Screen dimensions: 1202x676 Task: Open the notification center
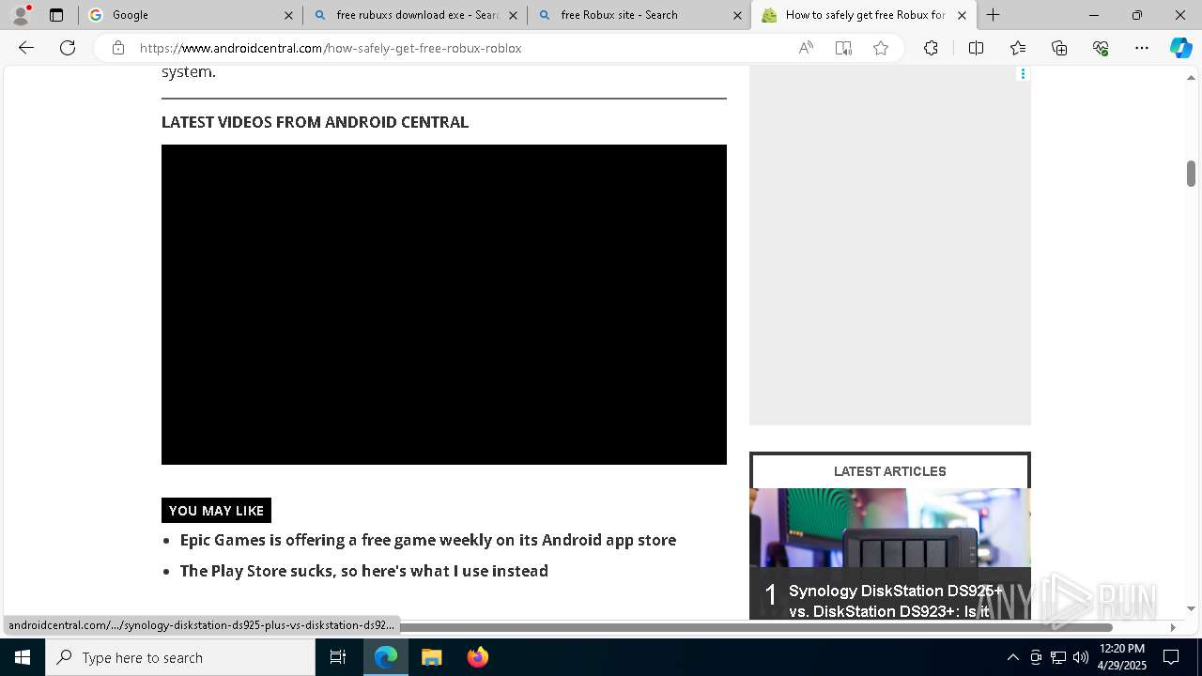[x=1171, y=657]
